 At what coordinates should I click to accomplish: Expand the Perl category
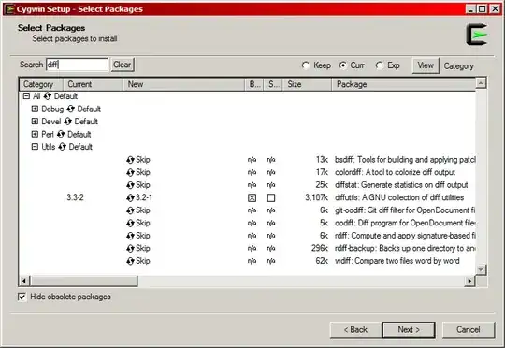click(35, 134)
